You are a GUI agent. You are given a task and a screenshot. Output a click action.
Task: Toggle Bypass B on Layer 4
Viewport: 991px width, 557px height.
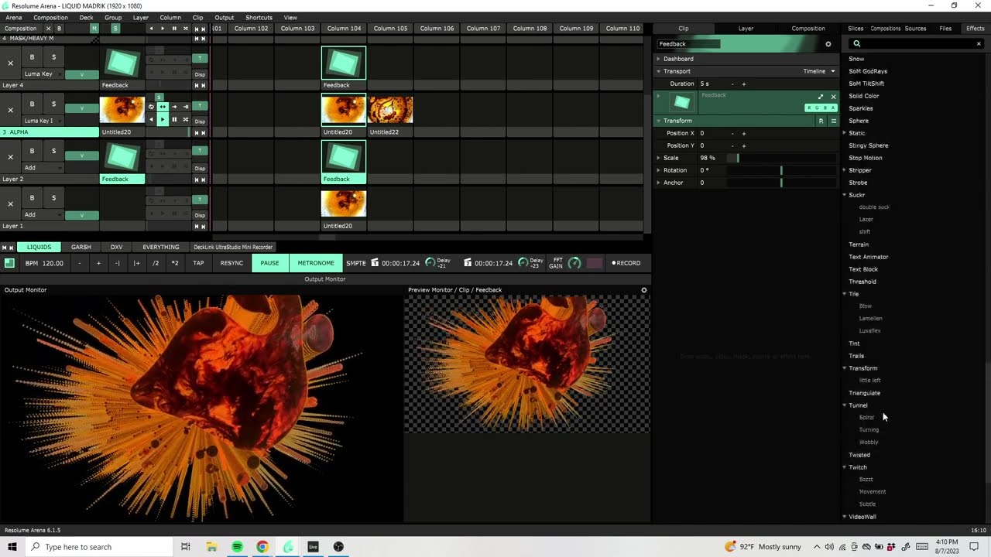(x=32, y=57)
